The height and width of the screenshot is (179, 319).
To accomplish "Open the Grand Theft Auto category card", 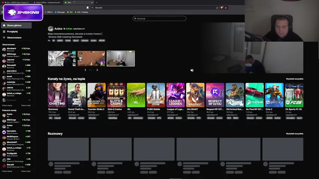I will (x=77, y=95).
